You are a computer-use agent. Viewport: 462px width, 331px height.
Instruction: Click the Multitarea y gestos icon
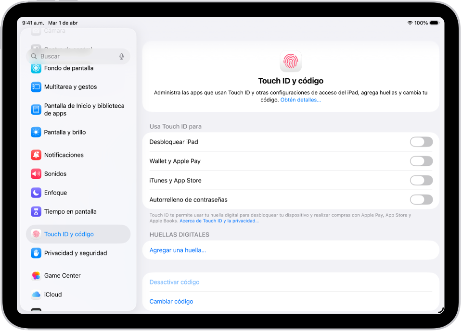point(36,87)
